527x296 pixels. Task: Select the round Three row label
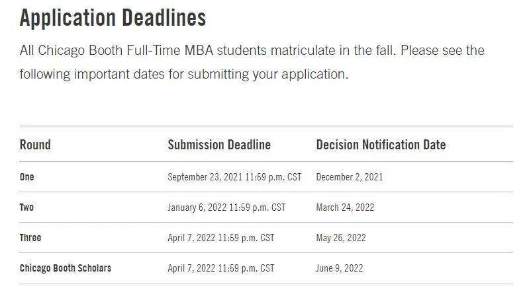click(30, 238)
